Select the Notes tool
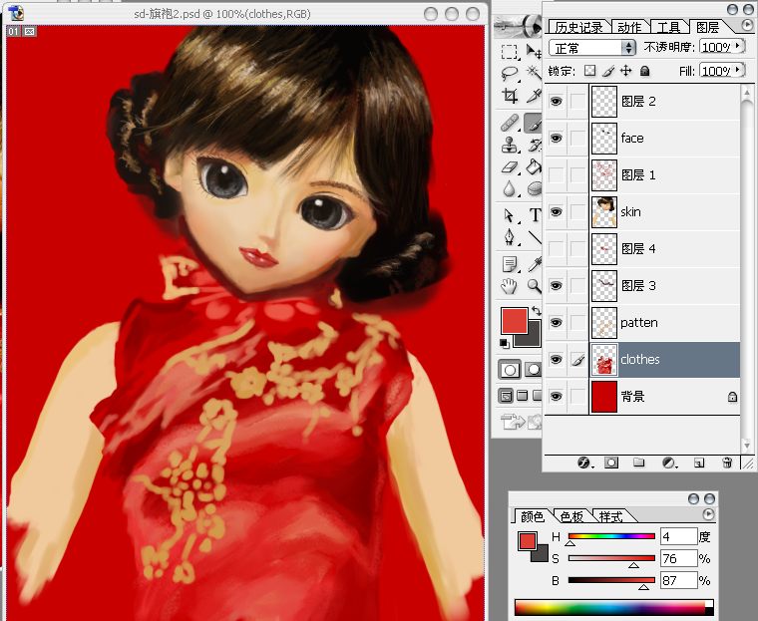758x621 pixels. (x=509, y=264)
